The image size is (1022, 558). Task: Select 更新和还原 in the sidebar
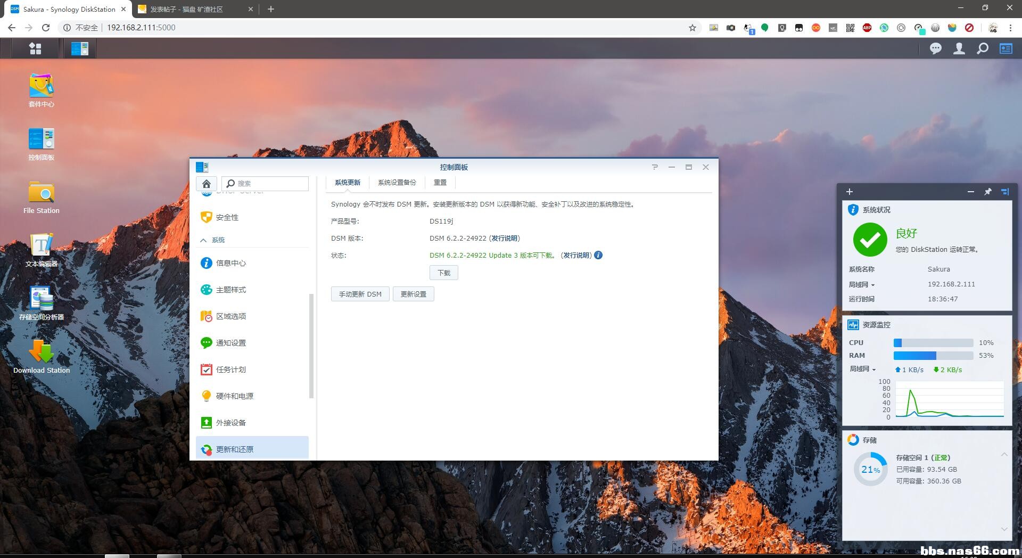[252, 449]
